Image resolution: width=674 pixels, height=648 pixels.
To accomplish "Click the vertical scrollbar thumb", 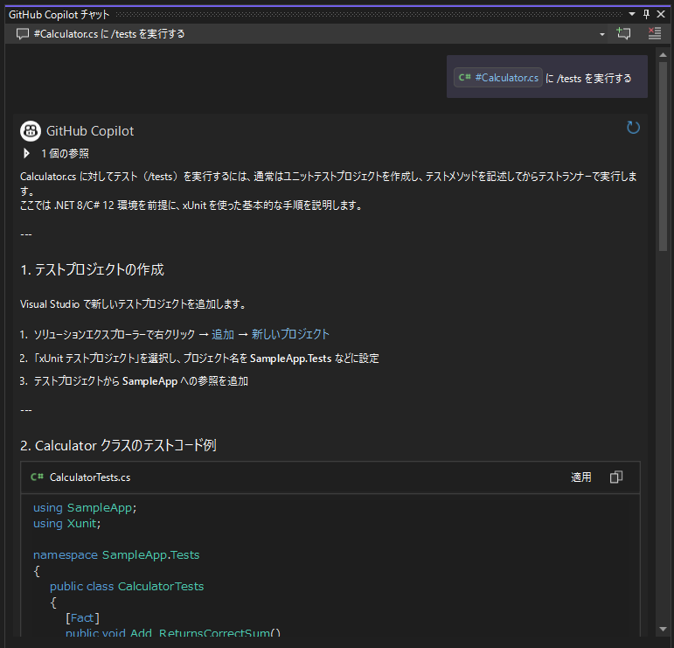I will point(663,156).
